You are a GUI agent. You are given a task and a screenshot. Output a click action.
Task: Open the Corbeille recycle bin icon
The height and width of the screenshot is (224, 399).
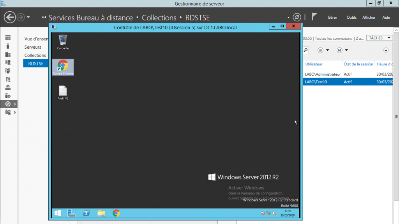tap(63, 42)
